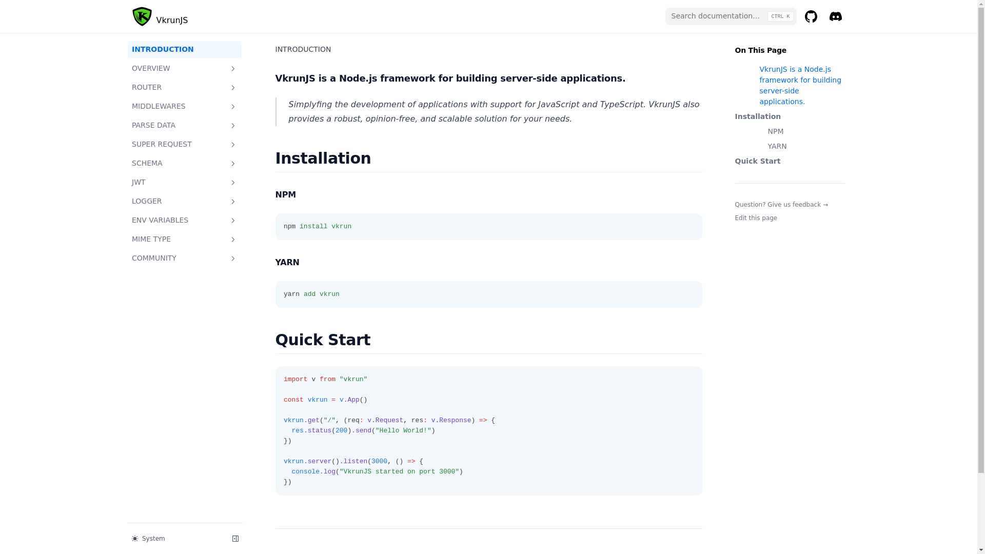
Task: Expand the JWT section chevron
Action: pyautogui.click(x=233, y=182)
